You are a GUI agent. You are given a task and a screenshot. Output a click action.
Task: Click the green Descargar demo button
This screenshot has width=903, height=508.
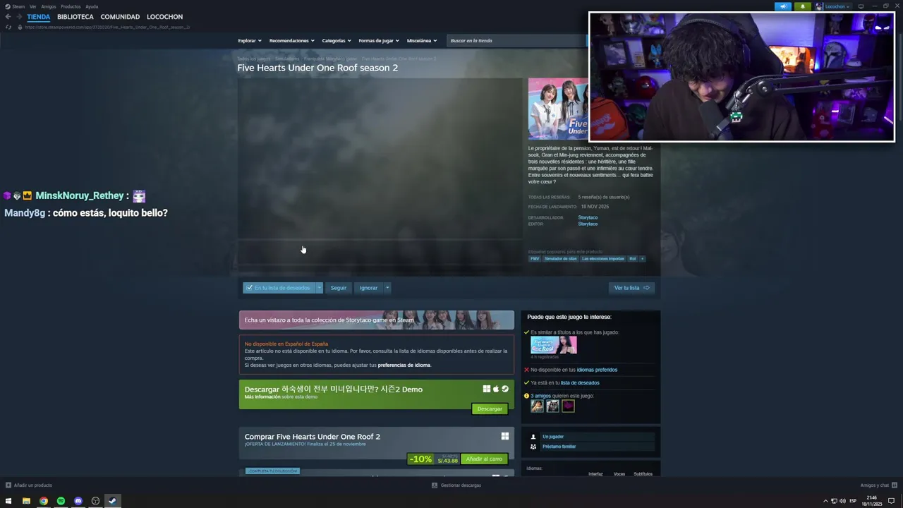[x=490, y=409]
